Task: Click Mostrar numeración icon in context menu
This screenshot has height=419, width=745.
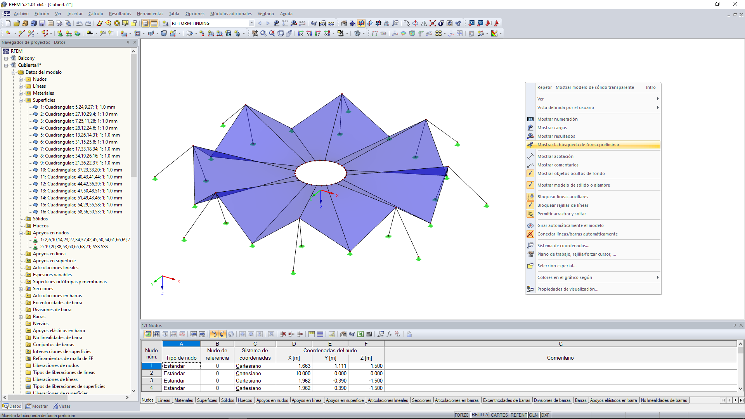Action: pos(530,119)
